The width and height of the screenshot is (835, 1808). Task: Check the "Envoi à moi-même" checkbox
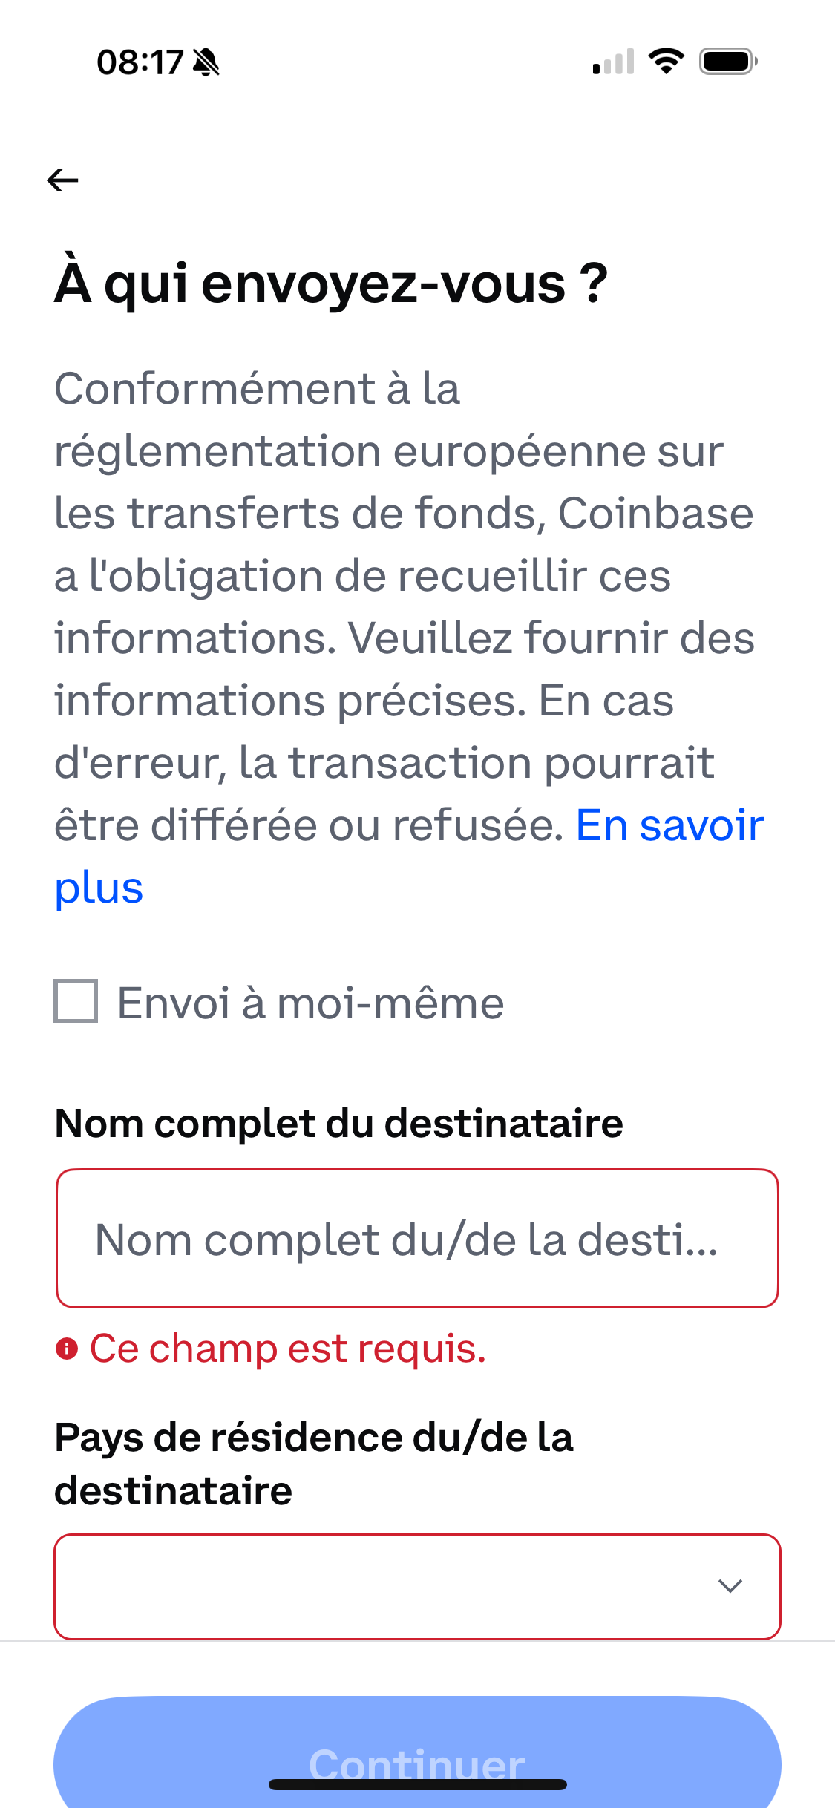pyautogui.click(x=76, y=1001)
